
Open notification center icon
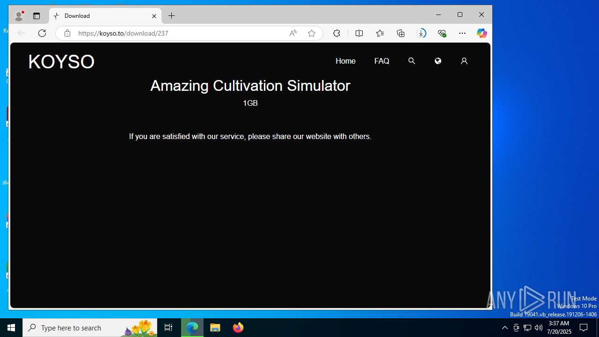click(x=584, y=328)
